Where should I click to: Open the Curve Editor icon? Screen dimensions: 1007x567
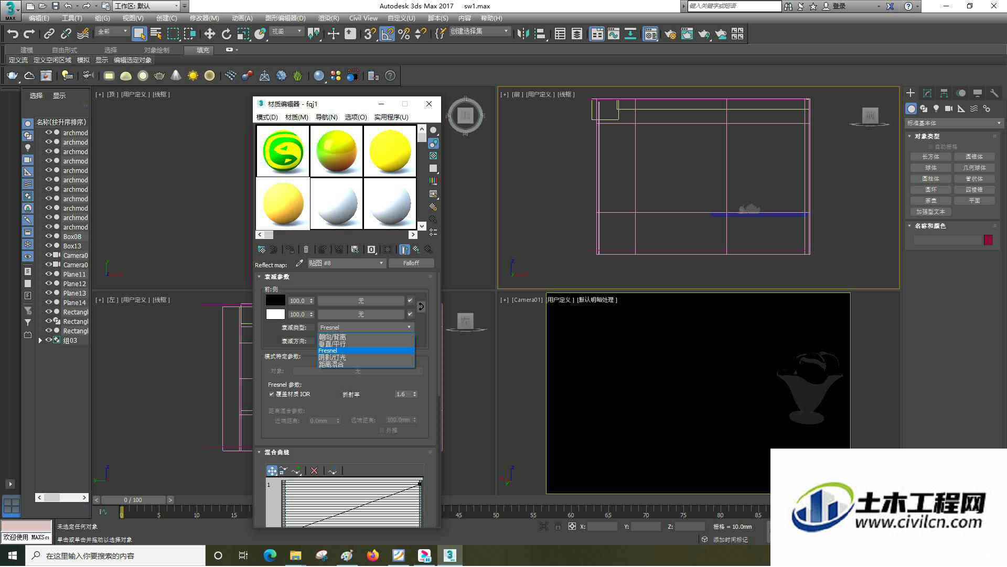614,34
